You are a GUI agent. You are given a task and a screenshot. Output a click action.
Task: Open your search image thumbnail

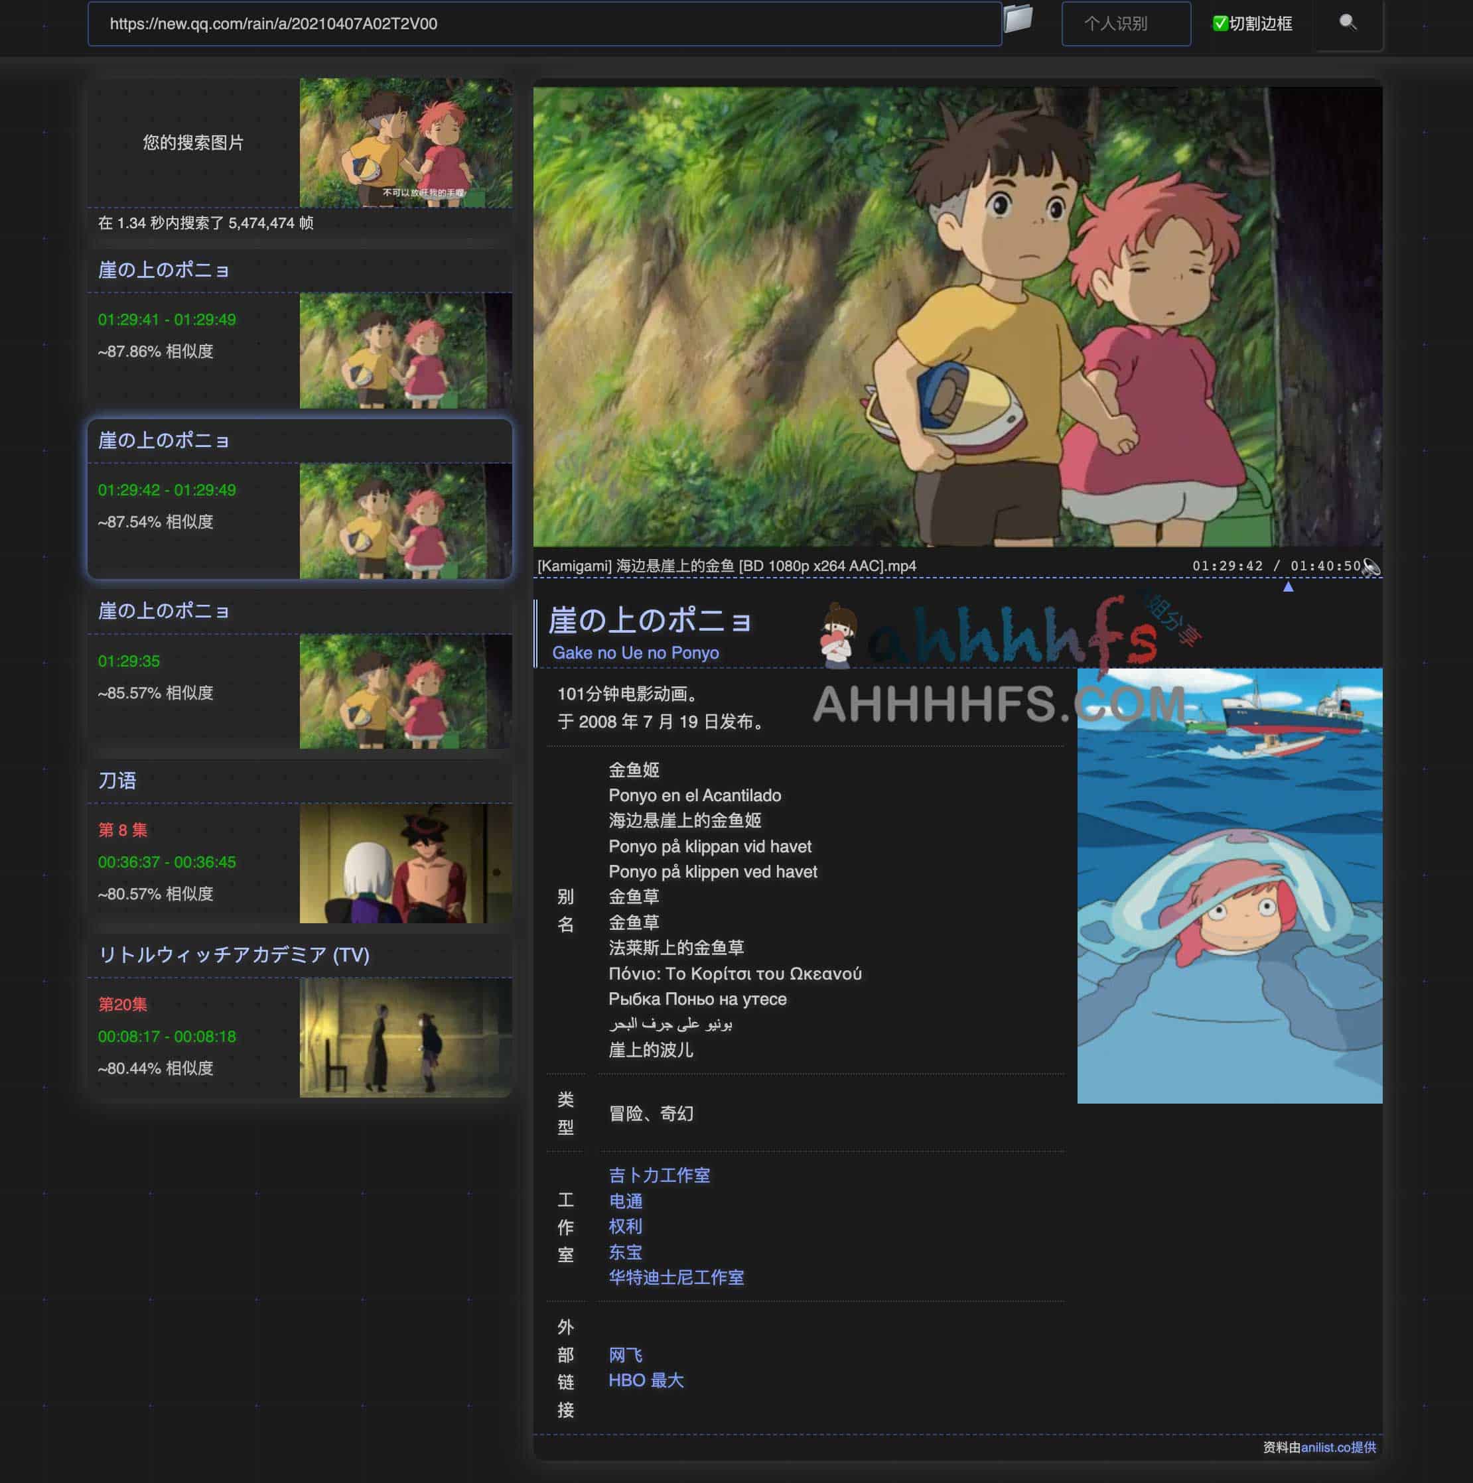pos(405,143)
